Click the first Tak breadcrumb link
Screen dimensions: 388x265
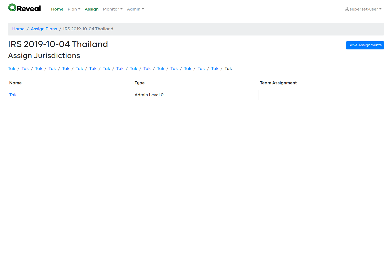pos(12,68)
